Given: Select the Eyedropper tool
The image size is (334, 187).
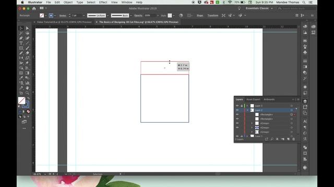Looking at the screenshot, I should click(x=21, y=78).
